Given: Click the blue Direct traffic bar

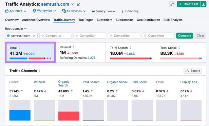Looking at the screenshot, I should [20, 115].
